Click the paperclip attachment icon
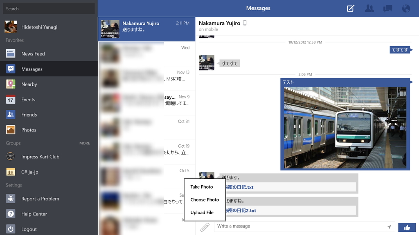419x235 pixels. pyautogui.click(x=205, y=227)
